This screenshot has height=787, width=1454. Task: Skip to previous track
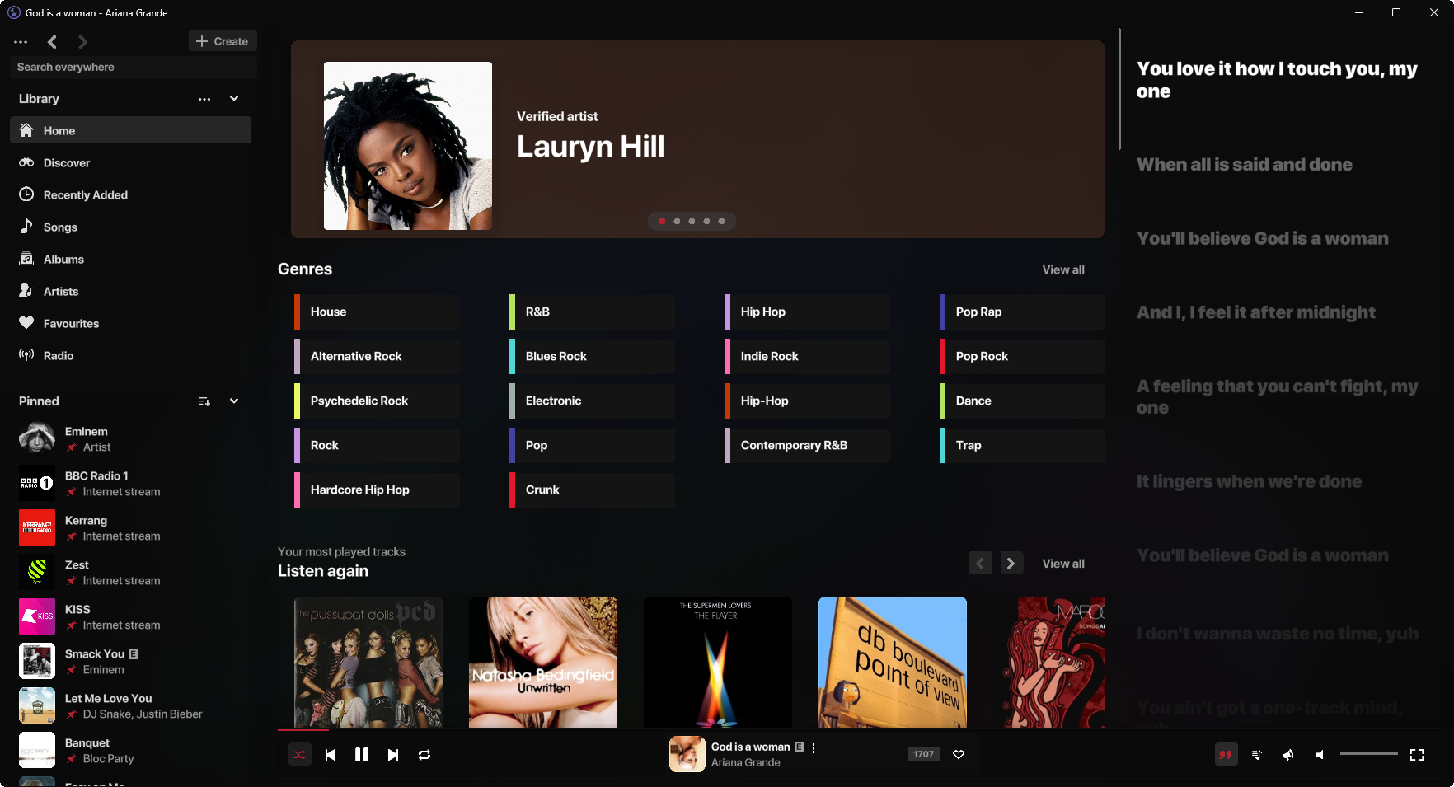pos(331,755)
